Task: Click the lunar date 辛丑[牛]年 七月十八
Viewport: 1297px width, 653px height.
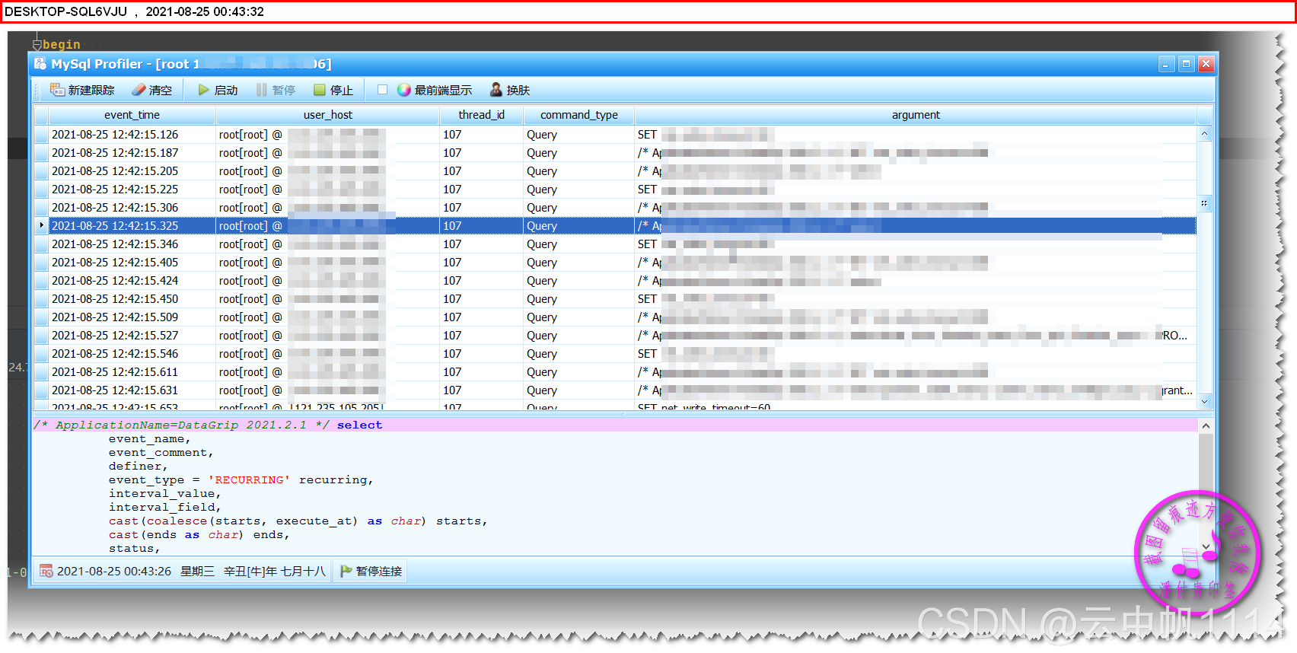Action: [274, 571]
